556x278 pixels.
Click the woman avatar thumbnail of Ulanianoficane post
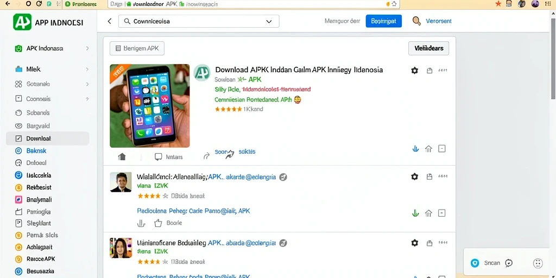pos(121,248)
